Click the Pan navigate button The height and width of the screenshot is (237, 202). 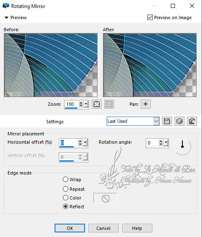click(146, 104)
